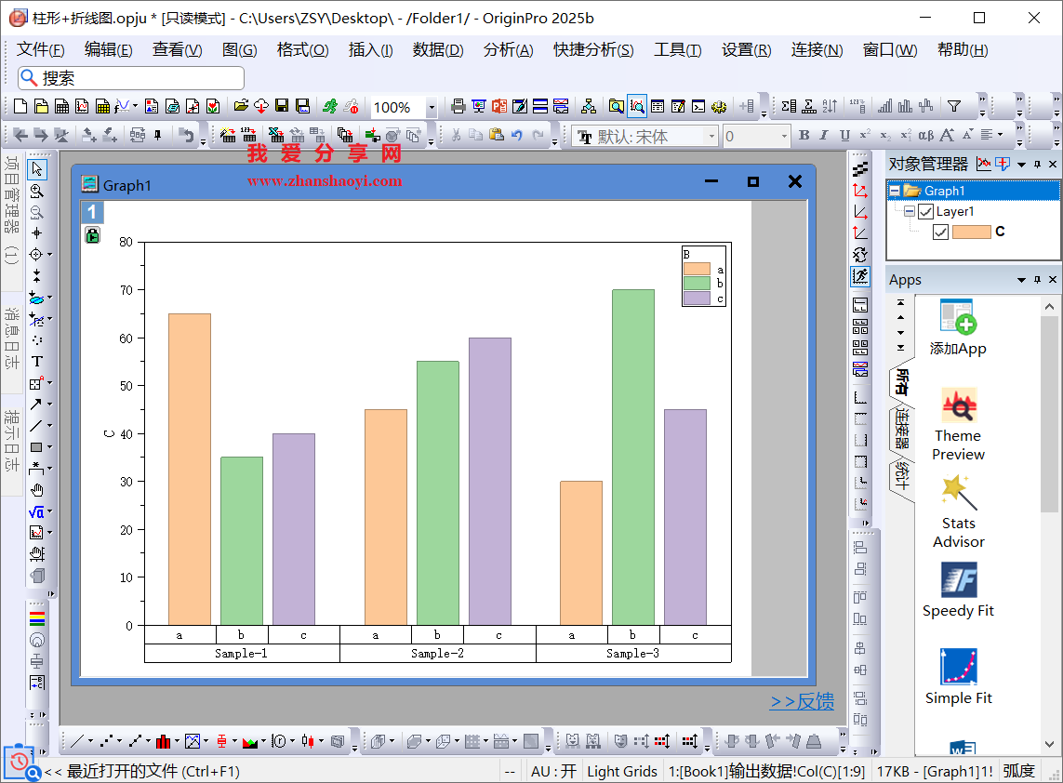
Task: Open the zoom percentage 100% dropdown
Action: coord(432,108)
